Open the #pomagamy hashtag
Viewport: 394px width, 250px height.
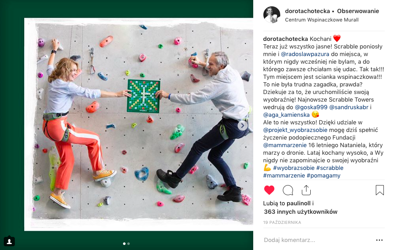point(323,176)
